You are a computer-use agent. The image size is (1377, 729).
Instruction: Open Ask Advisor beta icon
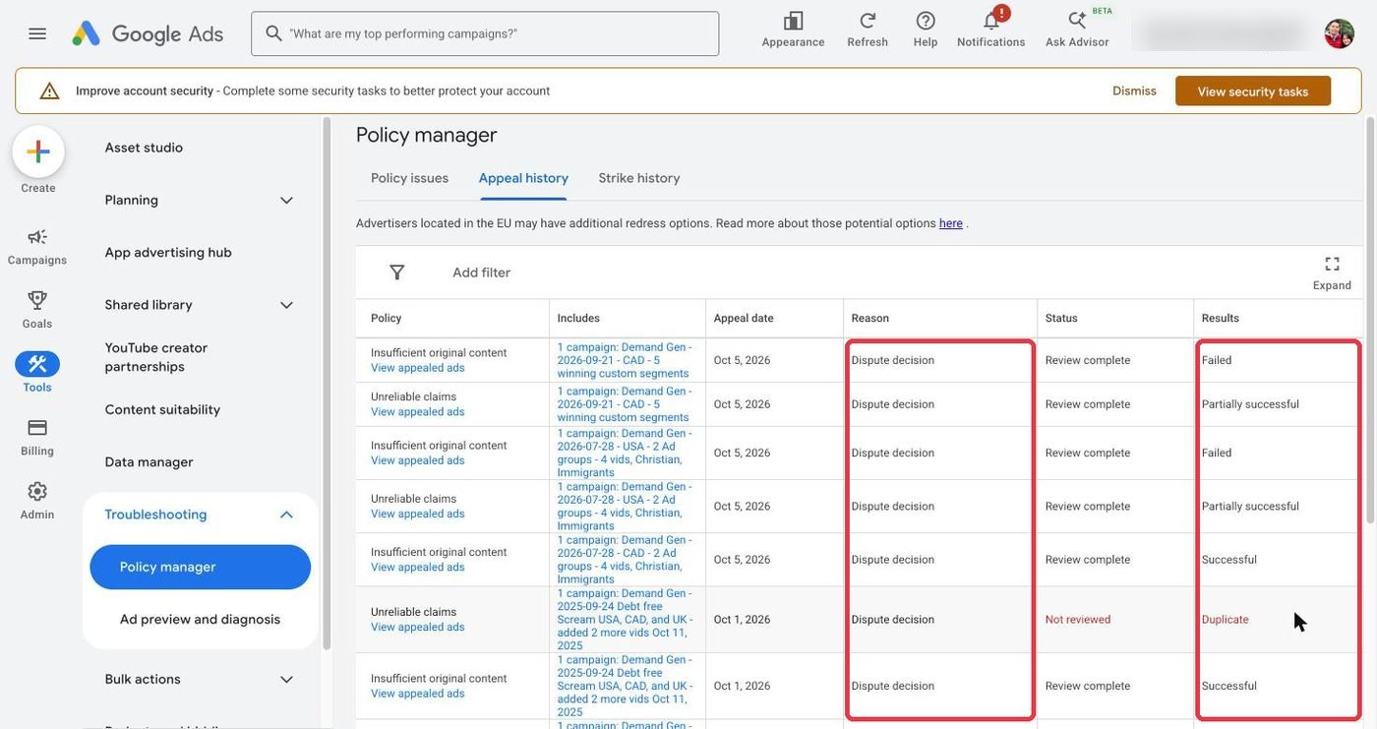(x=1077, y=21)
